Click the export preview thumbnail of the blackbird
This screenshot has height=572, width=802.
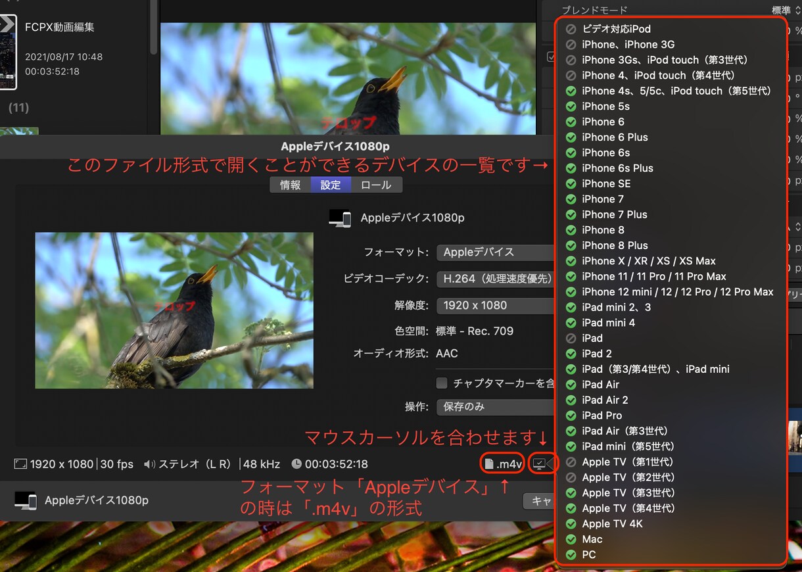click(174, 310)
